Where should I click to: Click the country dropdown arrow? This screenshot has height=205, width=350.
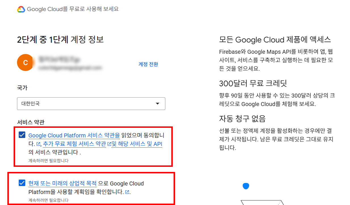(158, 104)
